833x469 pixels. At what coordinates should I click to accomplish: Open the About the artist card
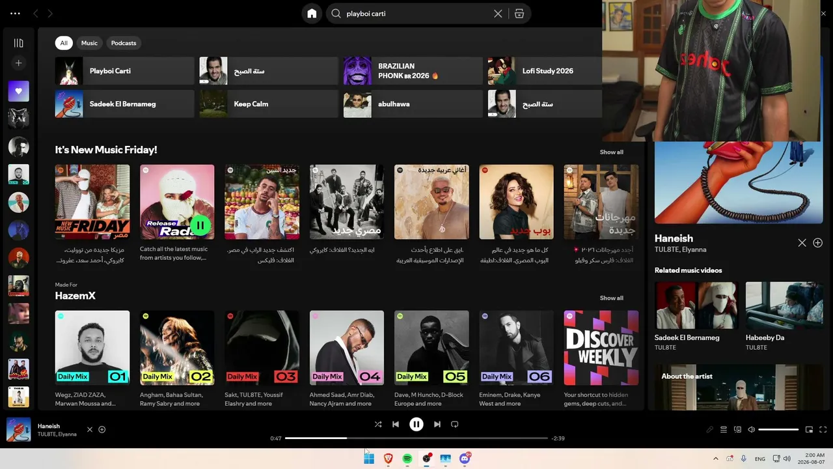[739, 387]
